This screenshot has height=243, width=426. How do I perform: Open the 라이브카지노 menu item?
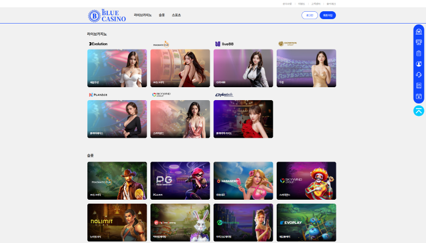click(143, 15)
